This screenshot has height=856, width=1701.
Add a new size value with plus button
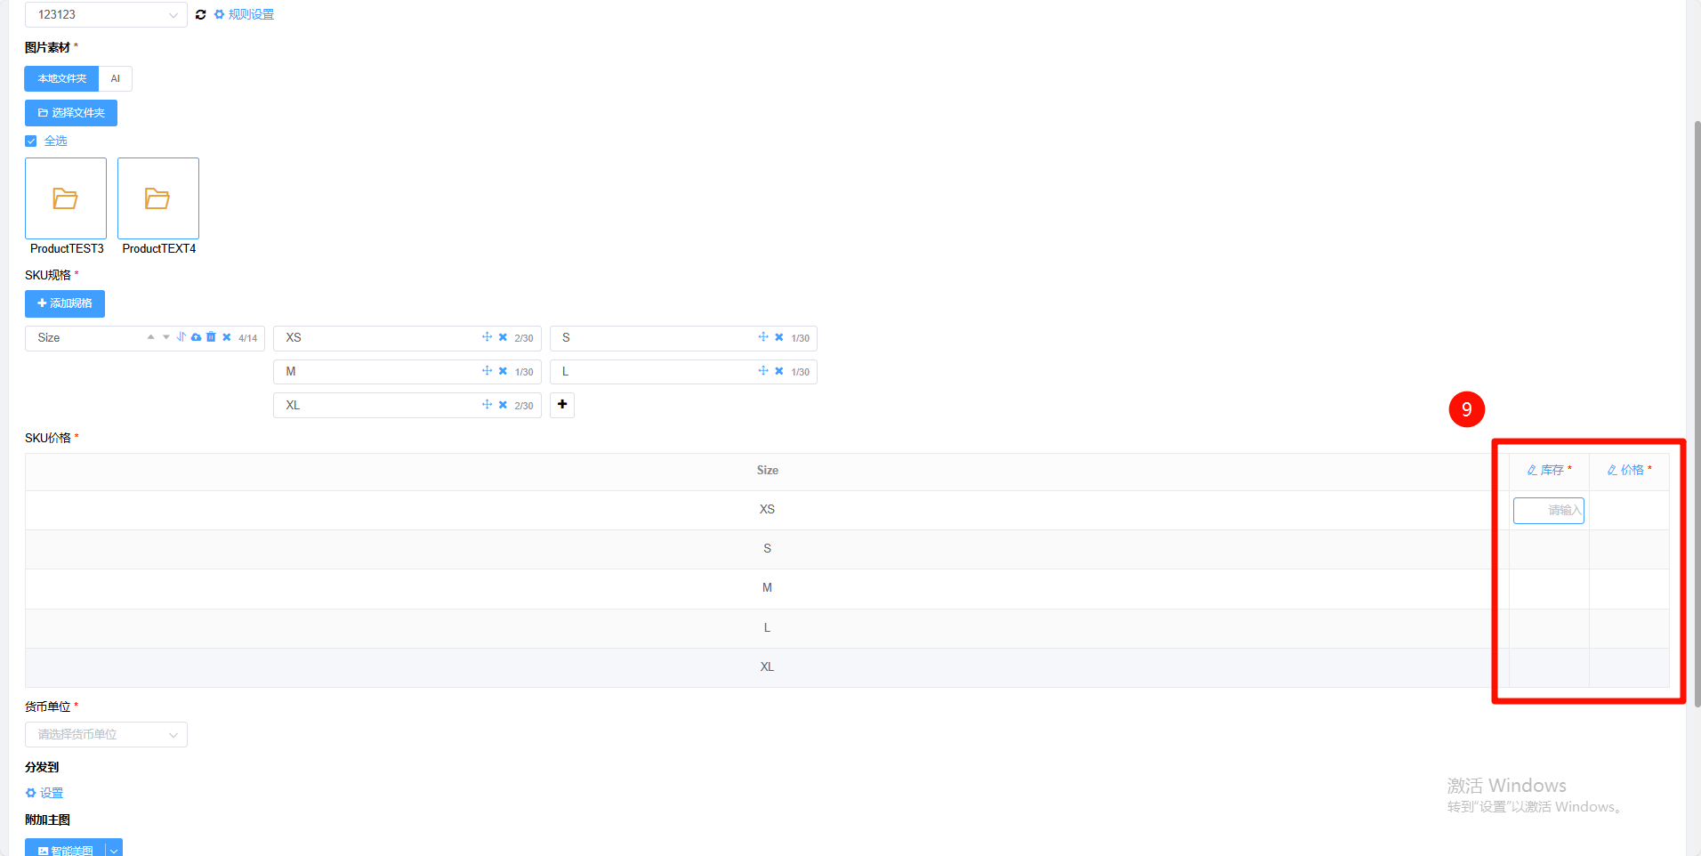562,405
